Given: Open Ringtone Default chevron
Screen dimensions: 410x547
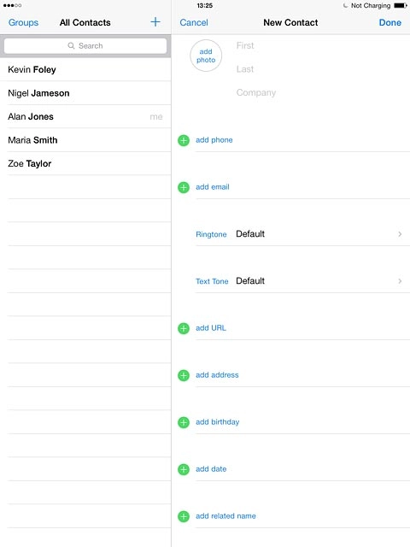Looking at the screenshot, I should point(400,234).
